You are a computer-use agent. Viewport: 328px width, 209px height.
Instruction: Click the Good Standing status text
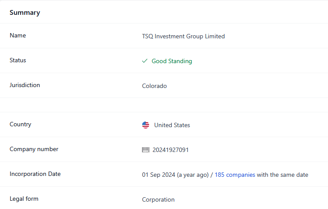(171, 61)
